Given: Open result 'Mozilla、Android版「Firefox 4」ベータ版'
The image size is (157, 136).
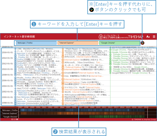Looking at the screenshot, I should (x=37, y=67).
